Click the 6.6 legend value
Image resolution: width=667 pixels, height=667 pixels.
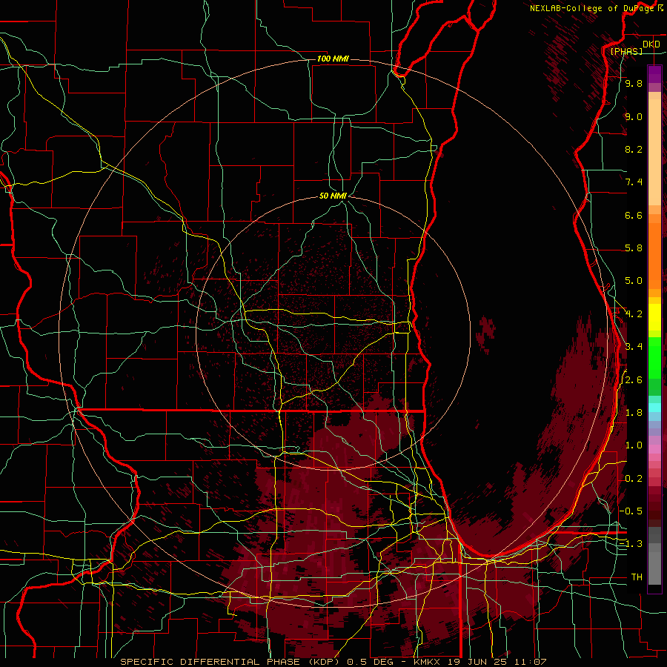pos(634,215)
